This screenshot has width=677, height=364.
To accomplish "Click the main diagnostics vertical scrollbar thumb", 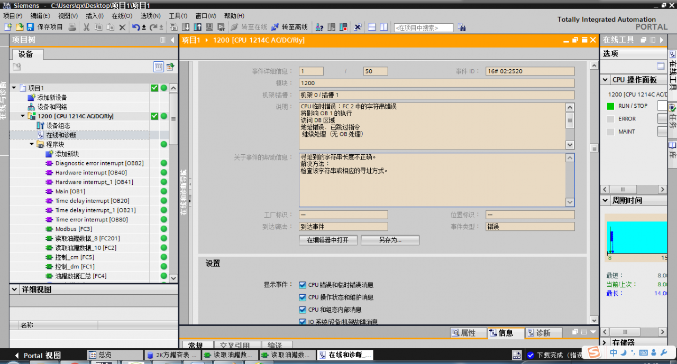I will point(594,148).
